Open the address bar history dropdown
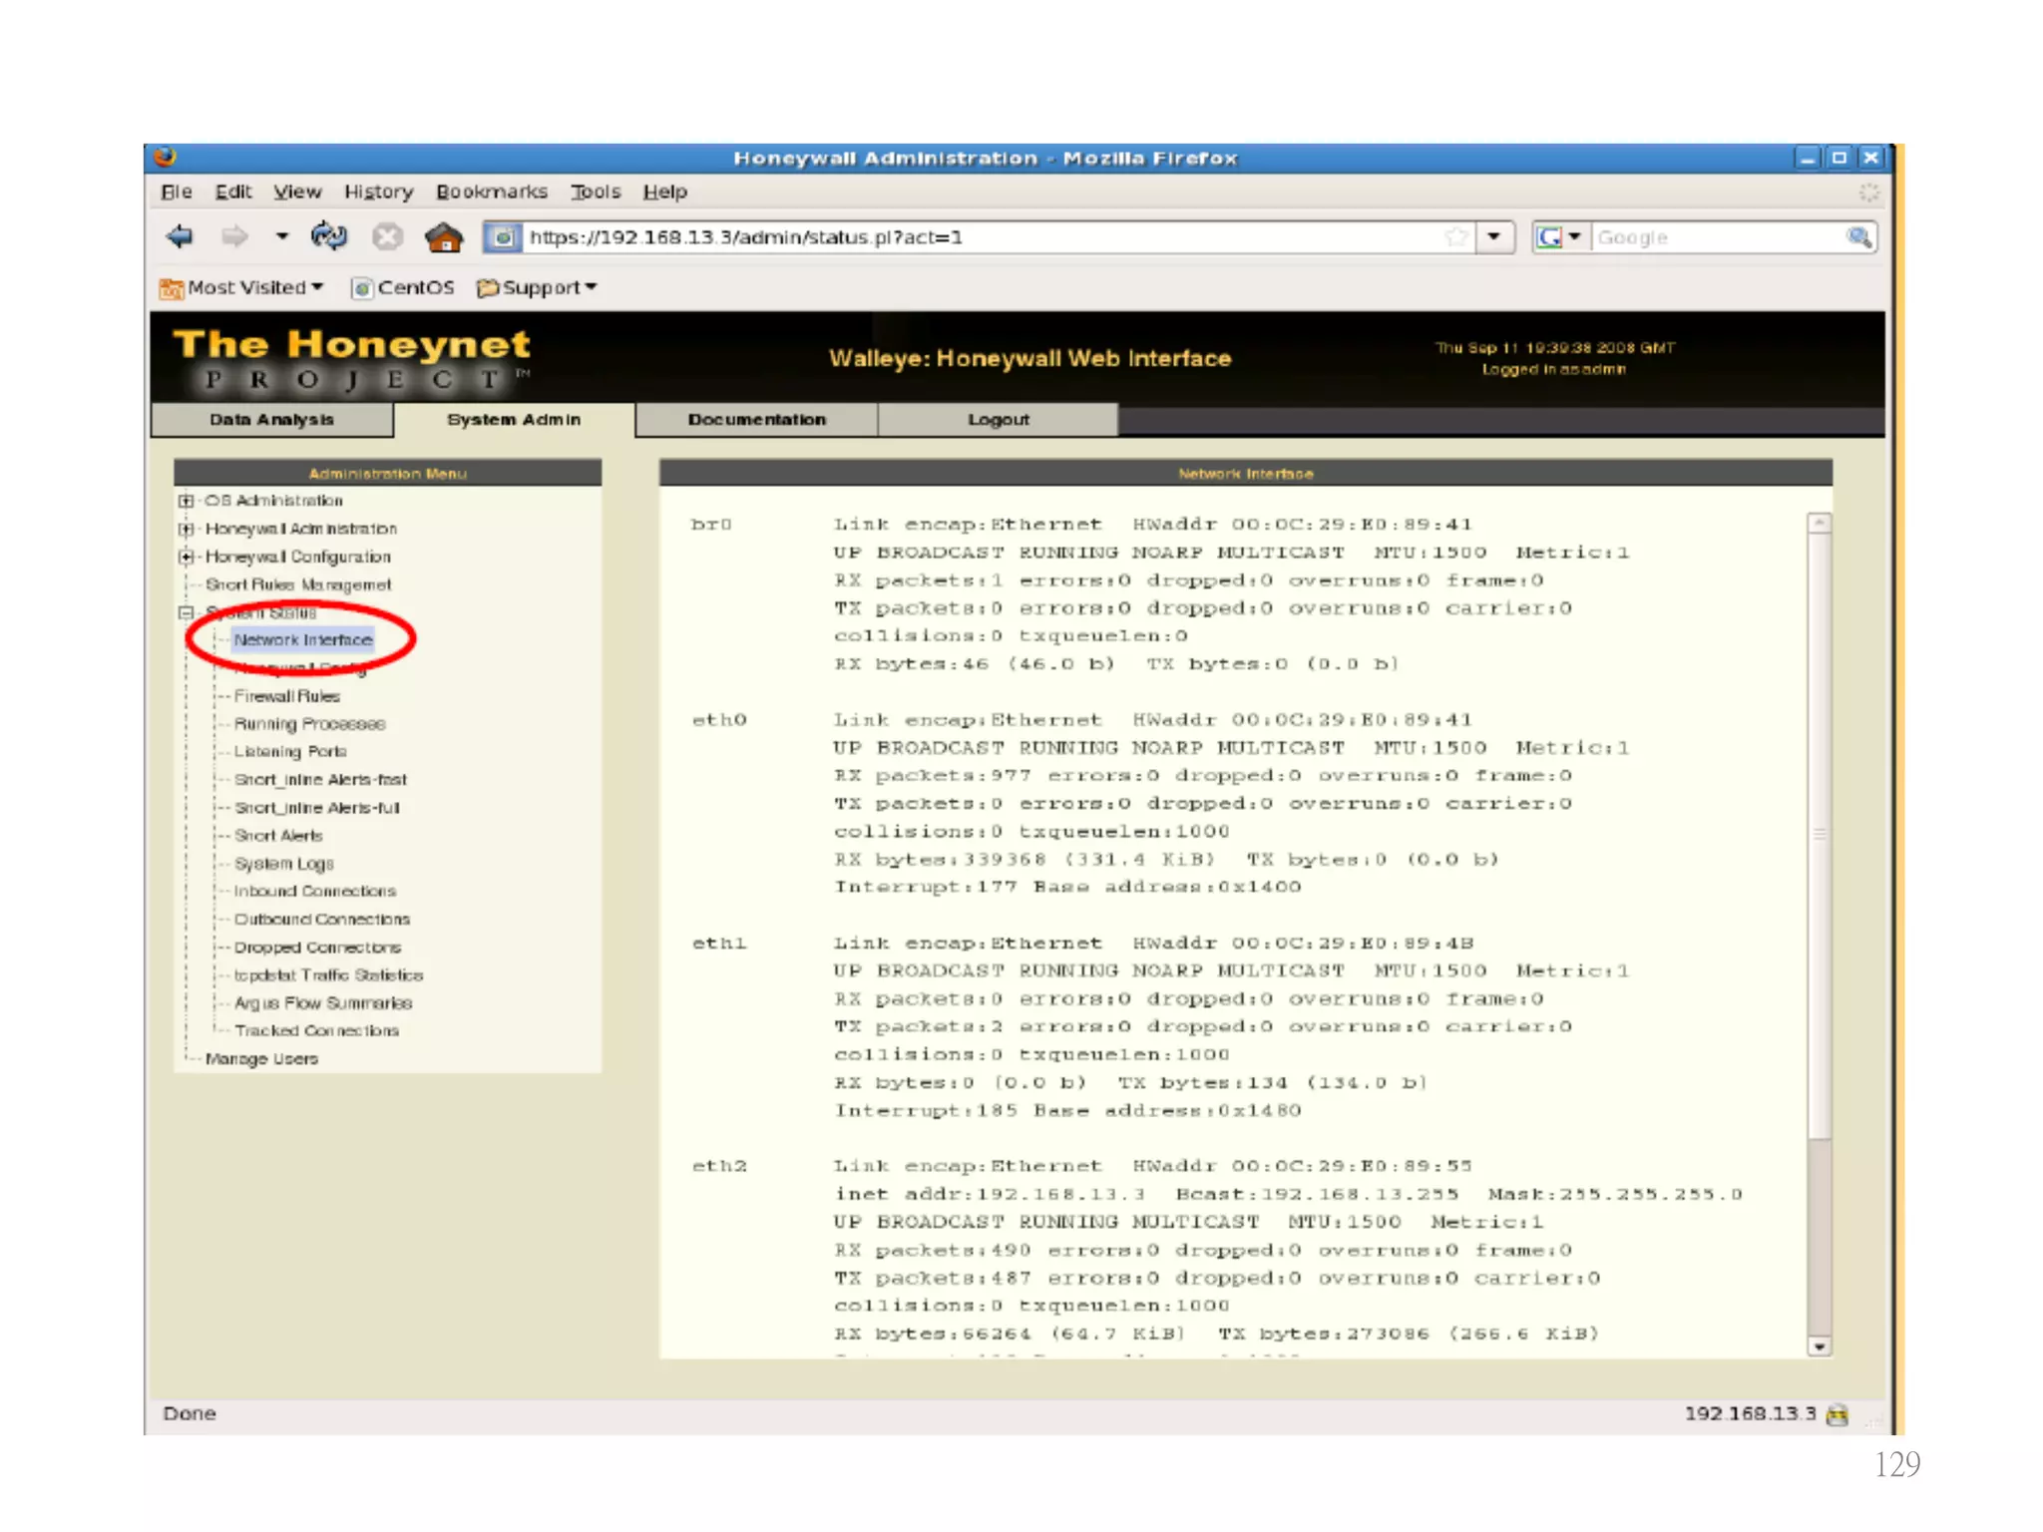This screenshot has width=2043, height=1532. tap(1493, 237)
